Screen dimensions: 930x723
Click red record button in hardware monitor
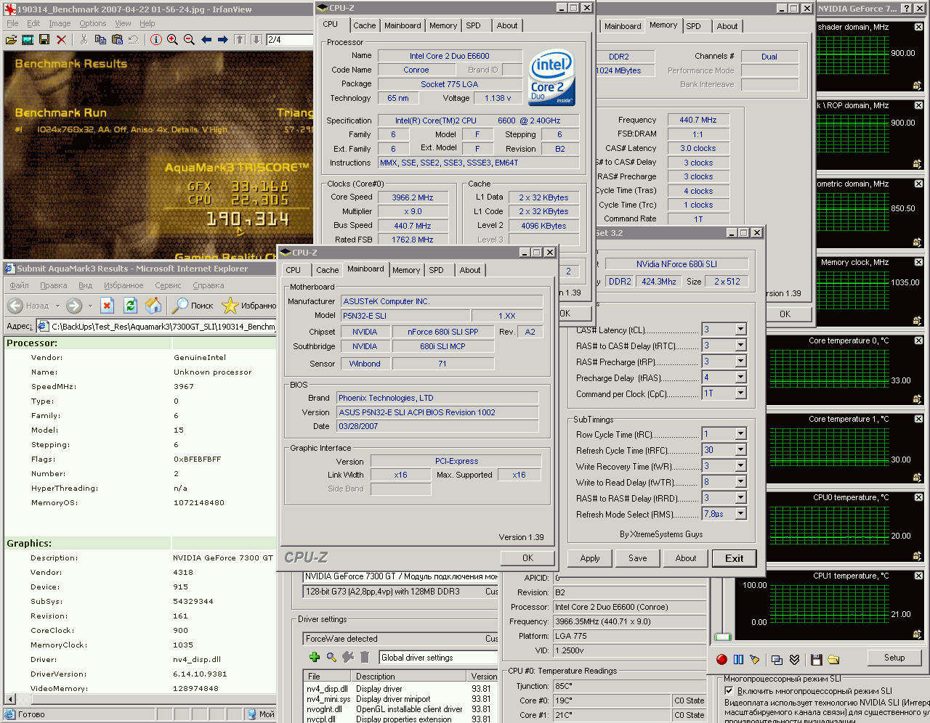pos(721,659)
